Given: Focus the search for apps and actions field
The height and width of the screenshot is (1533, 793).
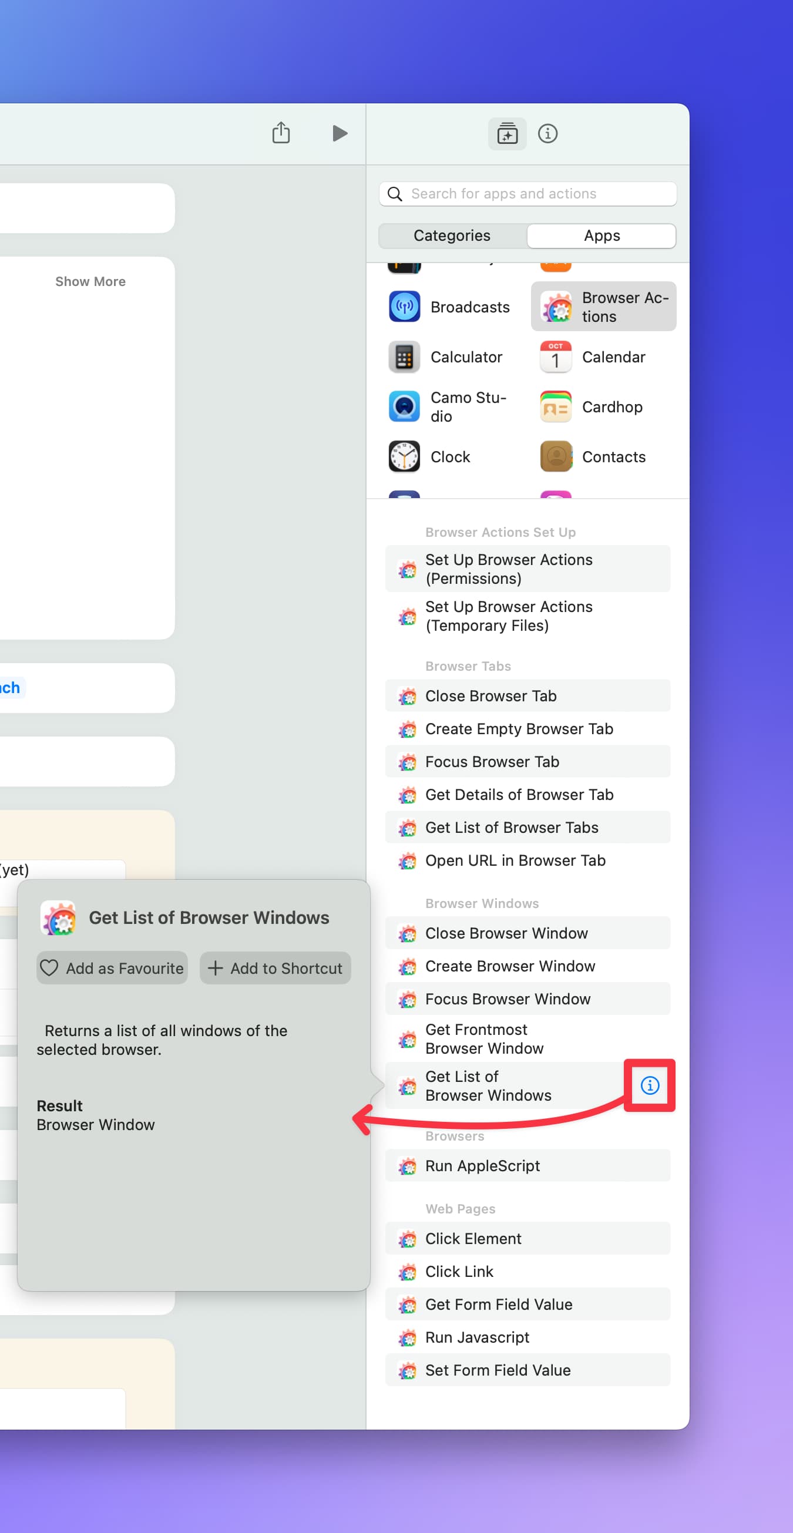Looking at the screenshot, I should 527,194.
